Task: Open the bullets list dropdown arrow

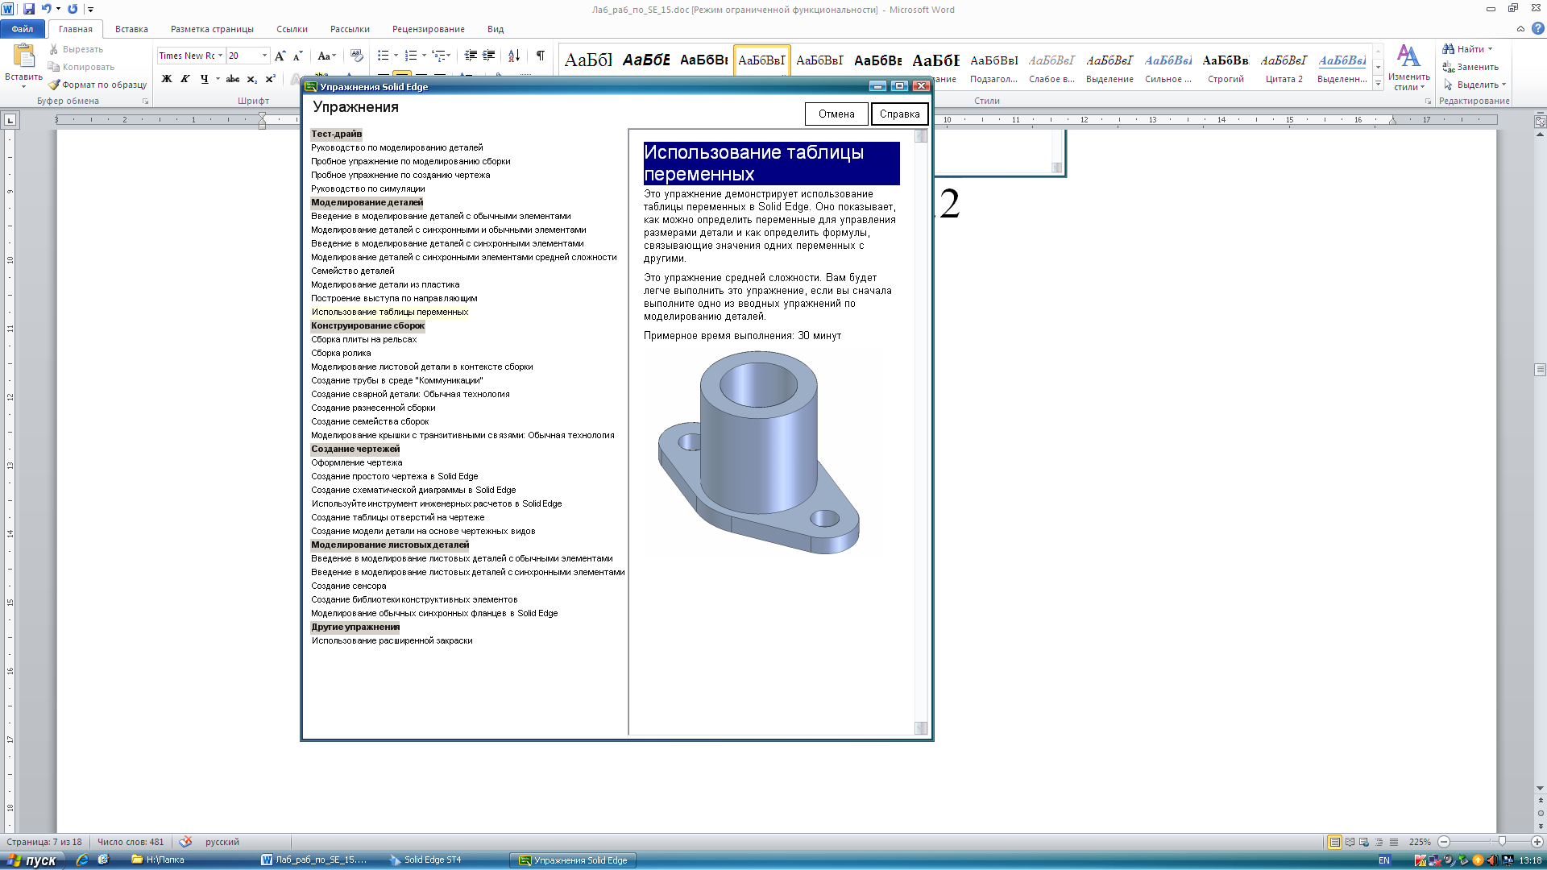Action: (396, 56)
